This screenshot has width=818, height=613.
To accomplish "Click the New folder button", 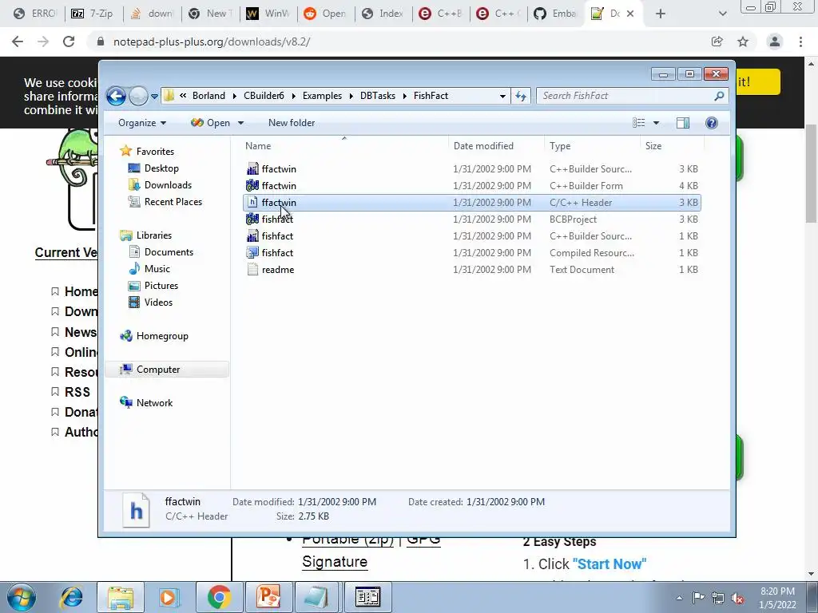I will coord(292,123).
